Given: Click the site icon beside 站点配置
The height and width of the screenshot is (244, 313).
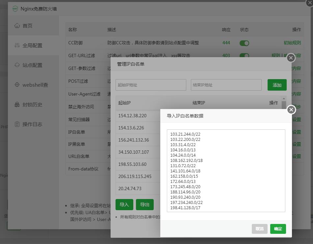Looking at the screenshot, I should pos(17,65).
